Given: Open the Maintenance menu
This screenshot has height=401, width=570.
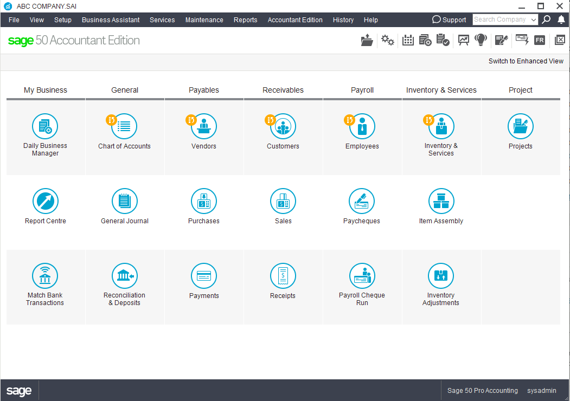Looking at the screenshot, I should 204,20.
